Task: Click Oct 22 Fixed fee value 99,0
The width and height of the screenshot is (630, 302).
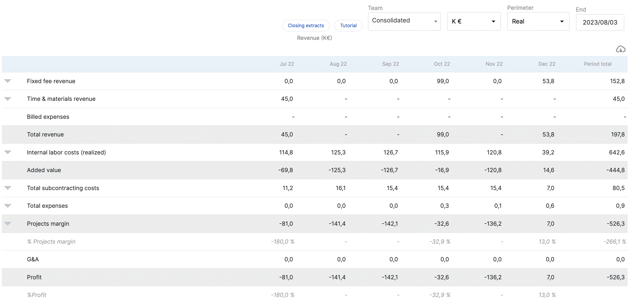Action: [x=443, y=81]
